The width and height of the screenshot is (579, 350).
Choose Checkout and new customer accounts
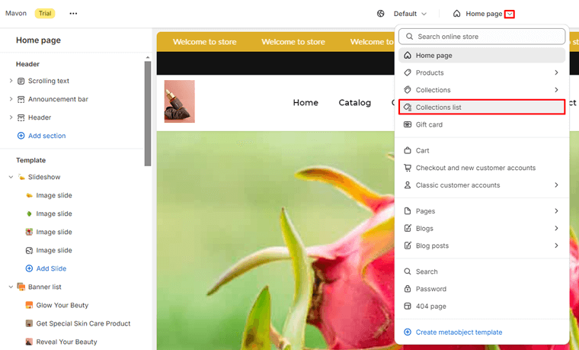(x=475, y=168)
